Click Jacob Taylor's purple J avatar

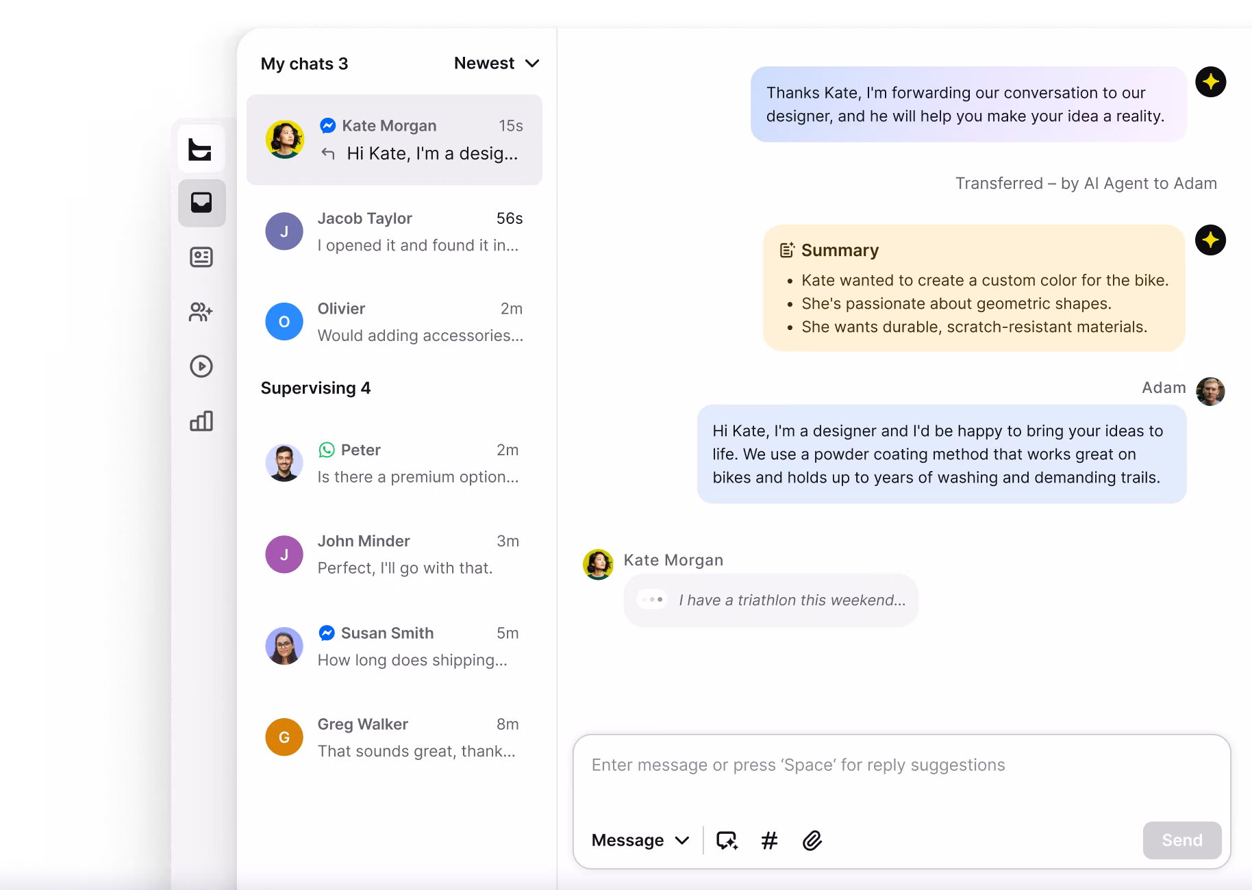click(x=284, y=231)
